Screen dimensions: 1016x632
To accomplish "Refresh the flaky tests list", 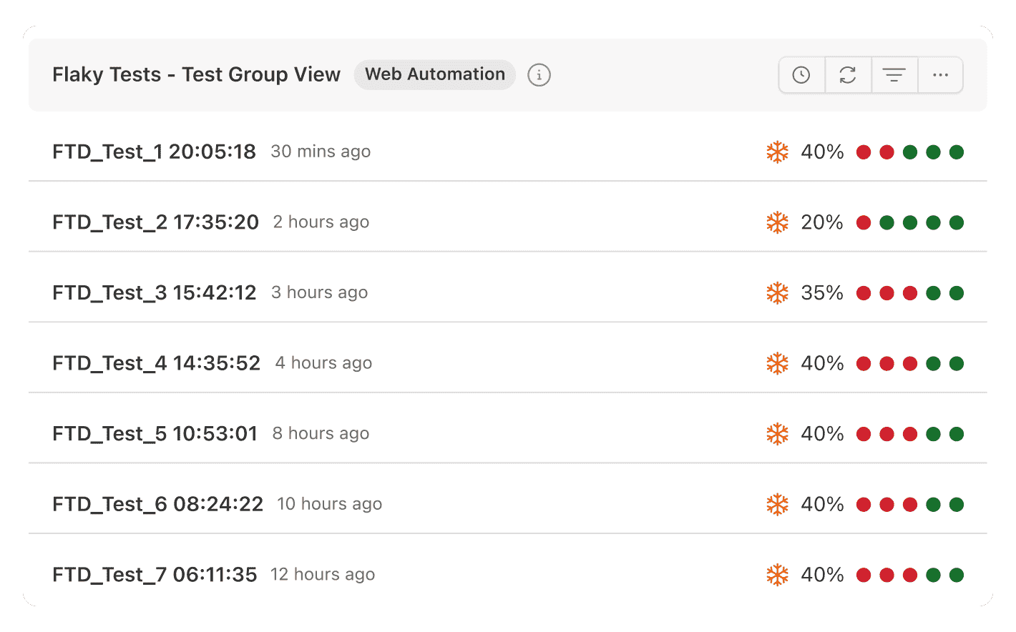I will coord(848,74).
